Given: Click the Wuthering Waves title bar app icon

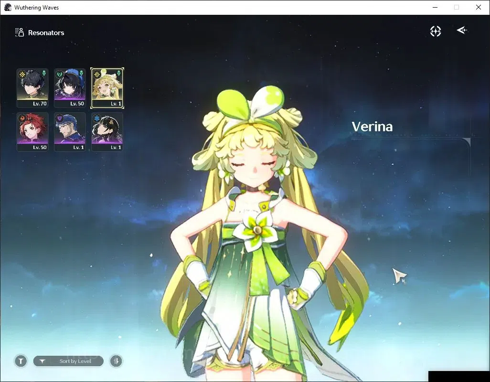Looking at the screenshot, I should (x=8, y=7).
